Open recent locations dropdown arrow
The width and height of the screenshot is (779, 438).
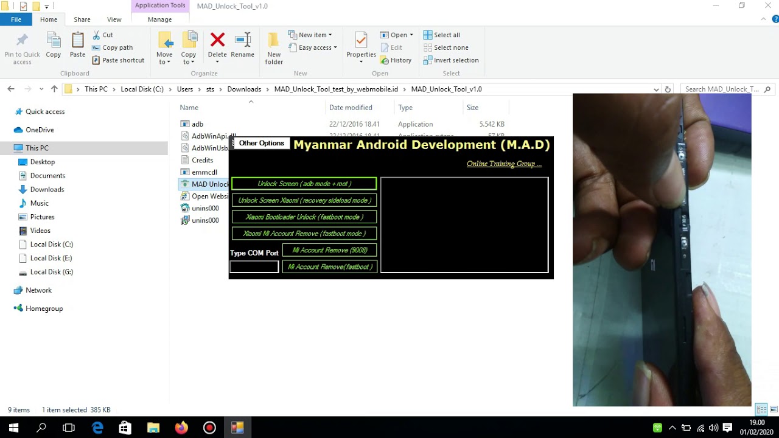(41, 89)
